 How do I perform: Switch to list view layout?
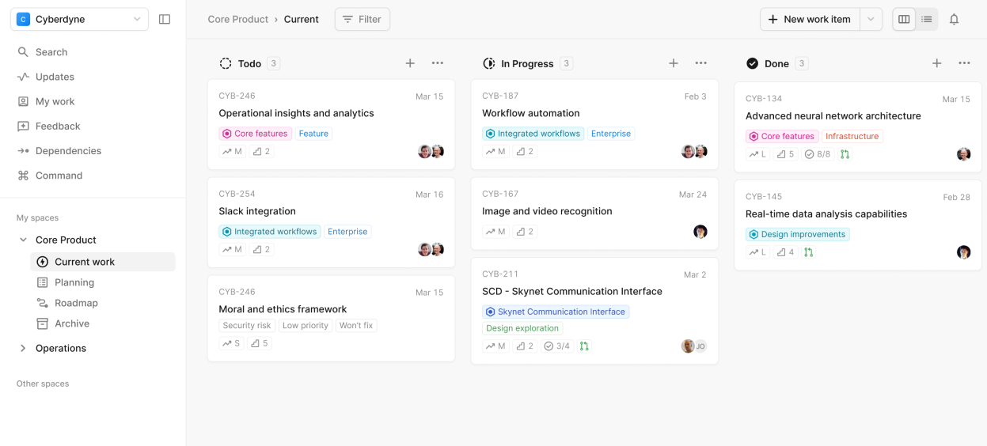pos(927,20)
